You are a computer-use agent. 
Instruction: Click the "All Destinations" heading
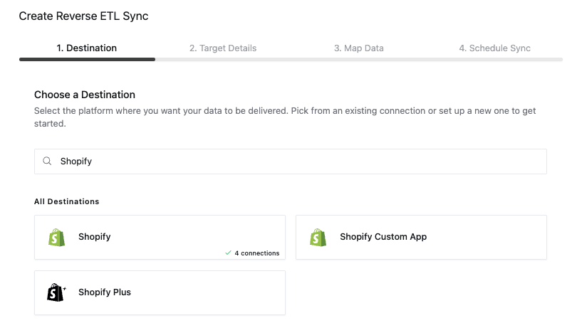tap(67, 201)
